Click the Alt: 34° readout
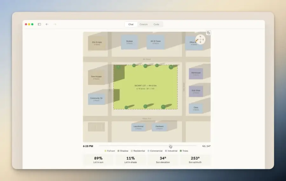 [206, 146]
